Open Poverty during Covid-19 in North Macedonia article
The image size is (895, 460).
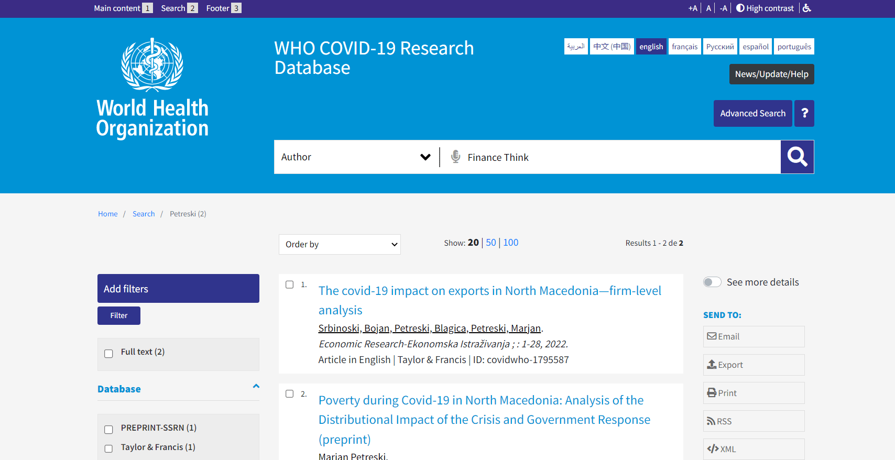485,420
